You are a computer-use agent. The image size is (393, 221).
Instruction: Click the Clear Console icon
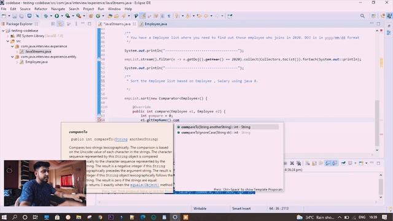point(308,163)
